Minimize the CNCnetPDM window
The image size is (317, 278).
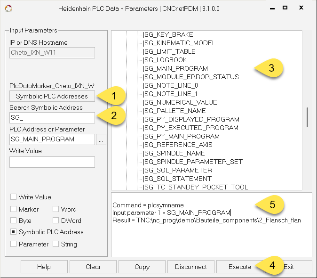272,8
